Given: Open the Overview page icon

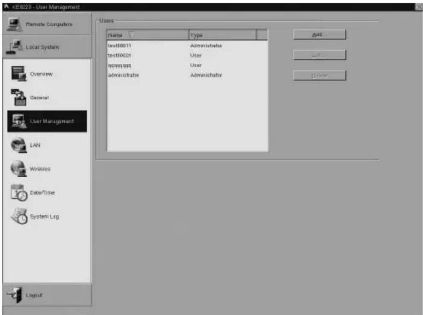Looking at the screenshot, I should click(x=19, y=74).
